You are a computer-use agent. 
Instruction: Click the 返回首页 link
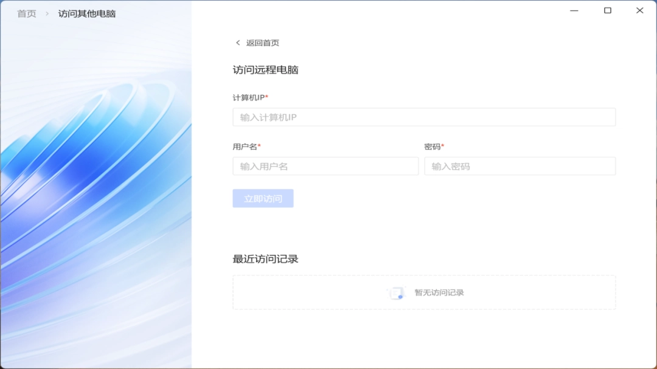(x=262, y=43)
